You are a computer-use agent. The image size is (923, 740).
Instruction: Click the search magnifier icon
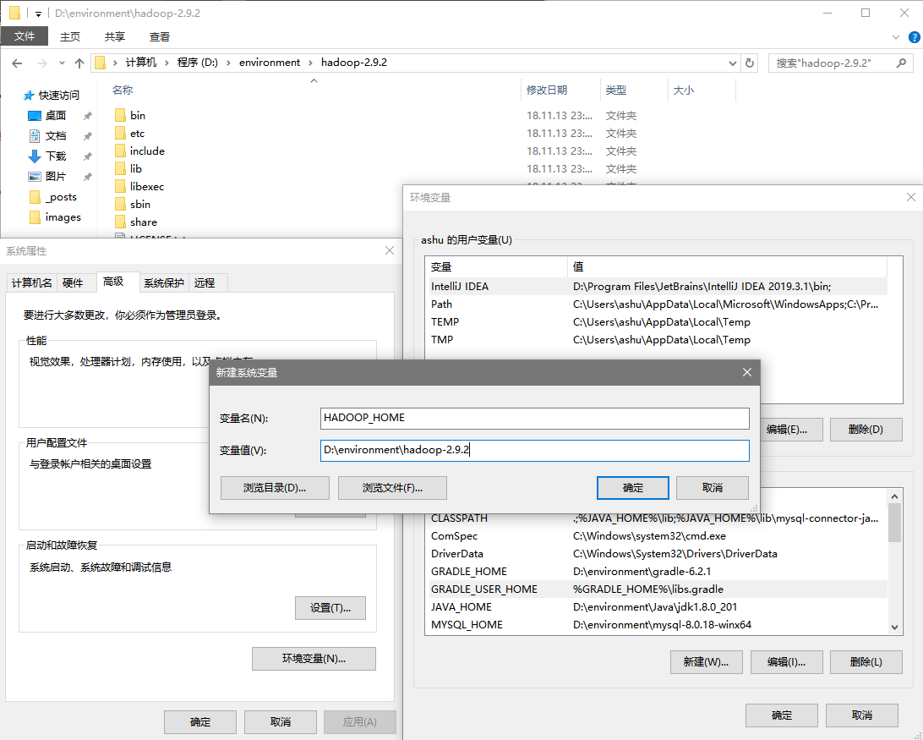[x=903, y=63]
